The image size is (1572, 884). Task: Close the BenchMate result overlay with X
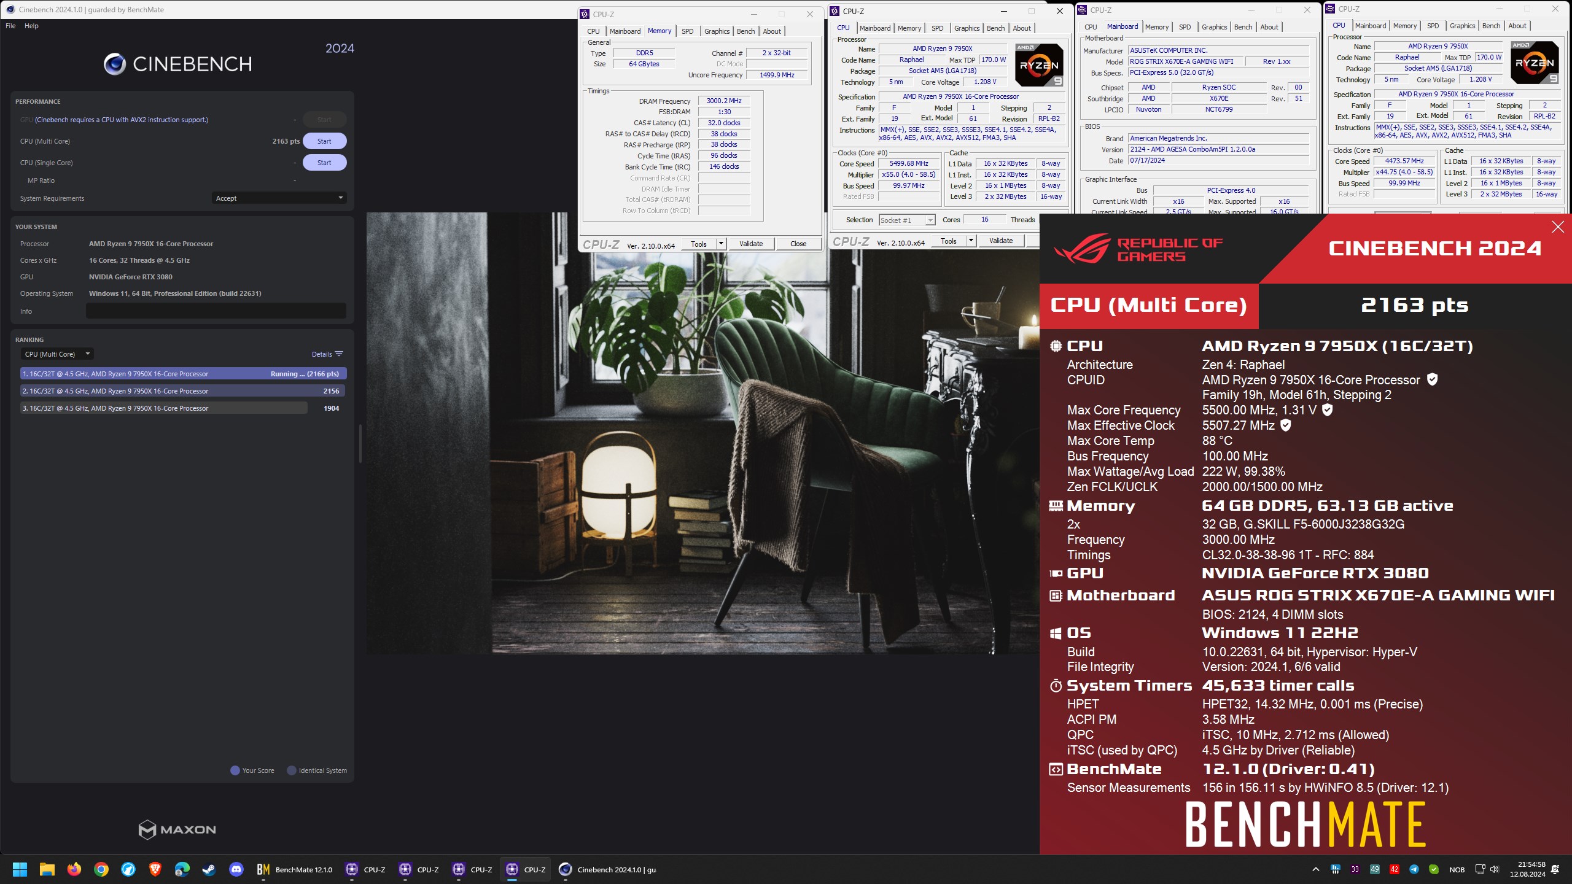point(1557,227)
